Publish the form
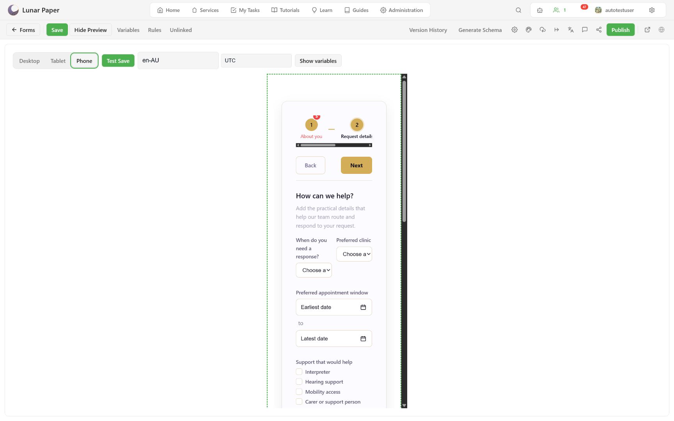Image resolution: width=674 pixels, height=421 pixels. (x=621, y=30)
